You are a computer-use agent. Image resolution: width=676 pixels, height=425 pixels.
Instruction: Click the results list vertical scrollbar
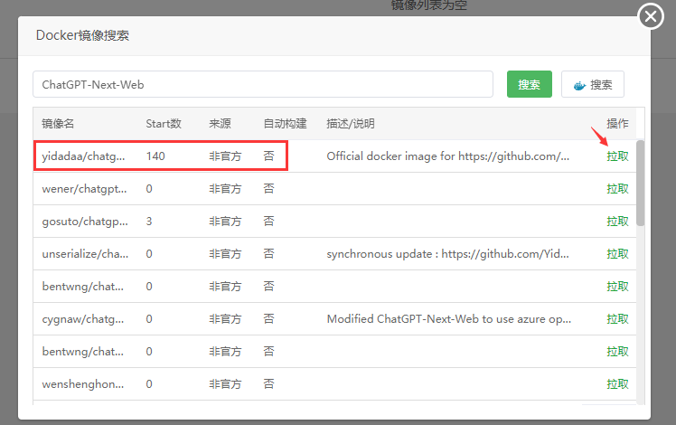point(641,181)
